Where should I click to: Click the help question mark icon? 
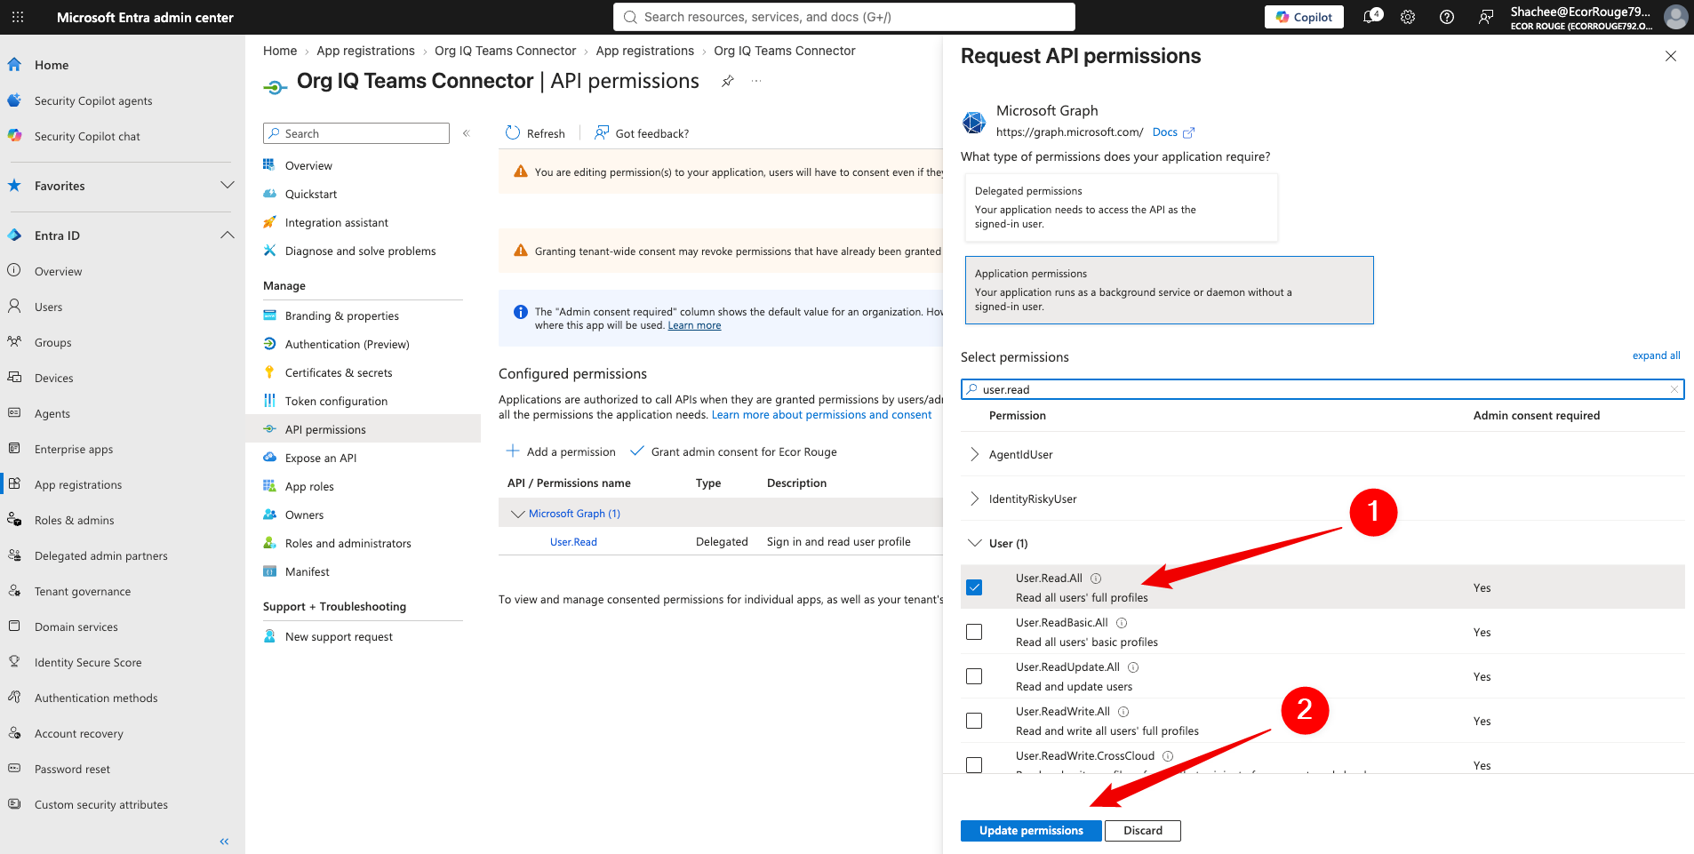click(x=1447, y=17)
